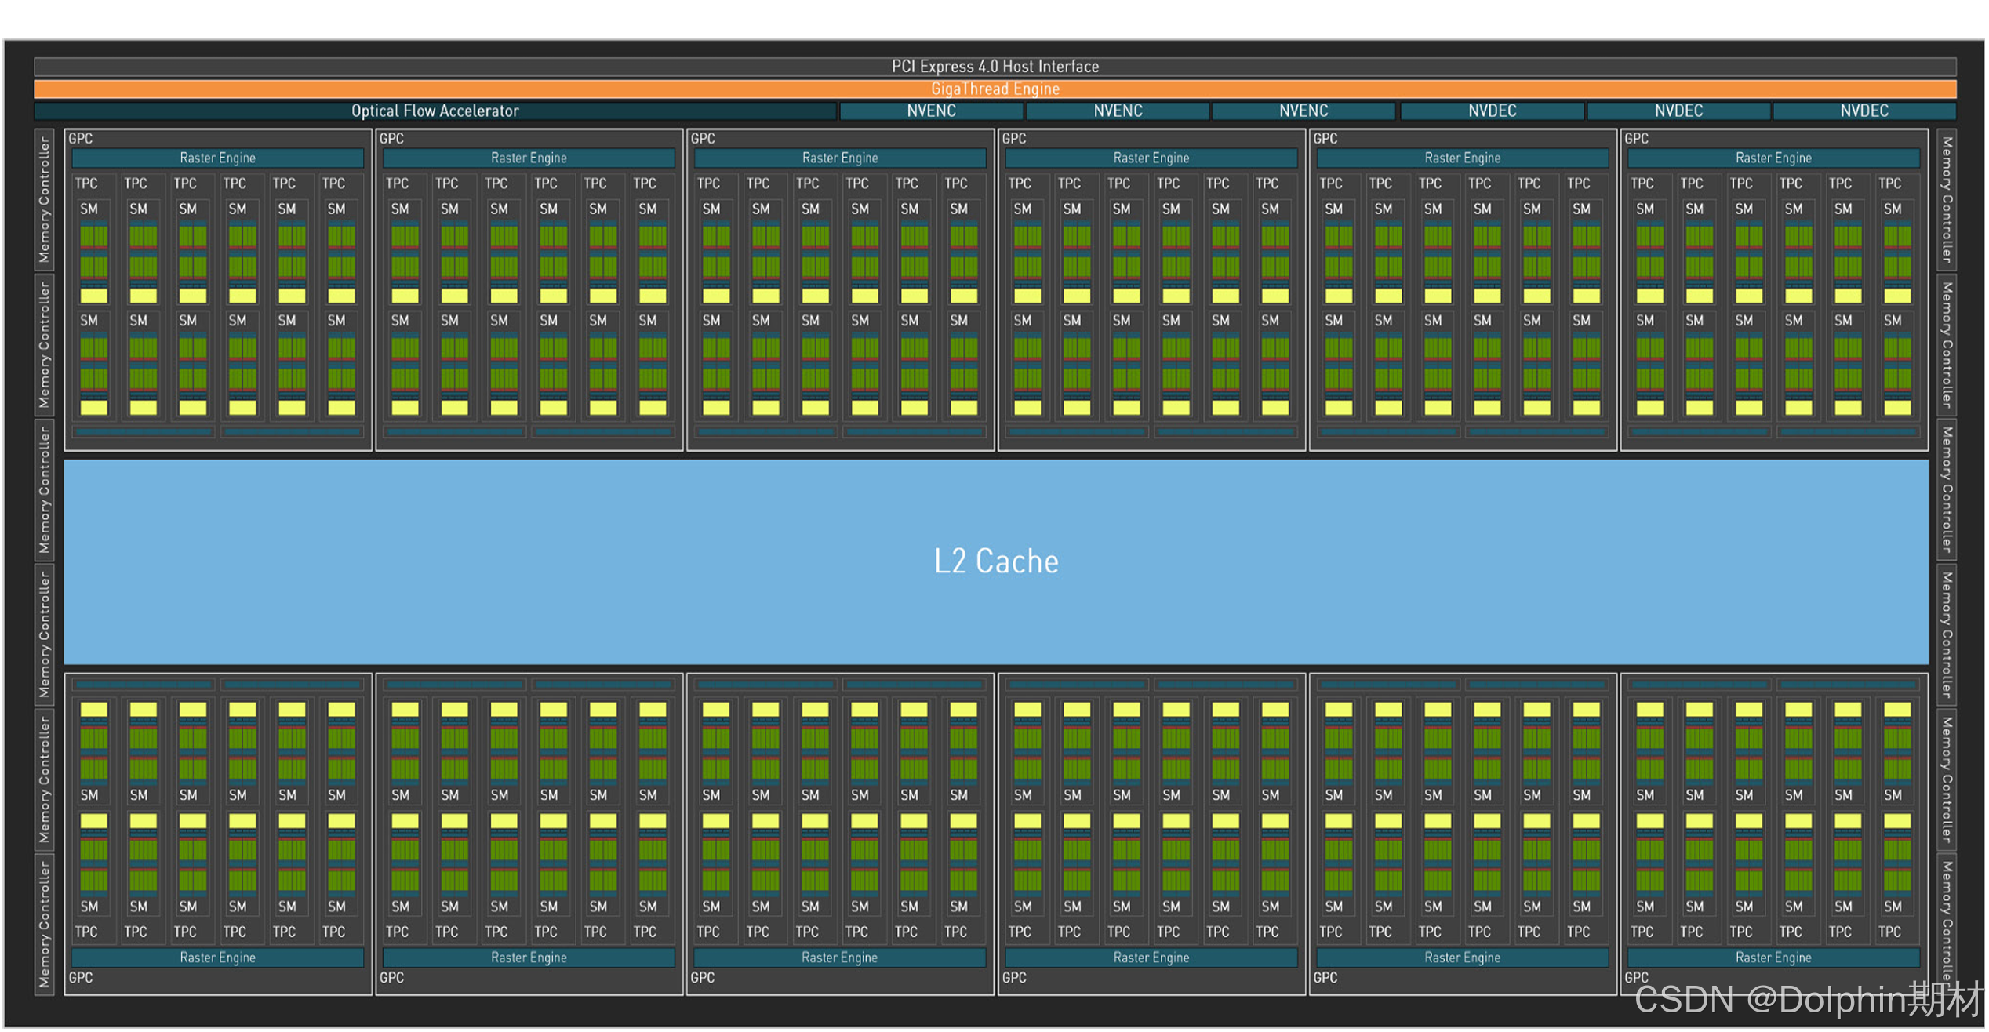Click the first SM label in top-left GPC
Viewport: 1989px width, 1032px height.
pyautogui.click(x=89, y=209)
